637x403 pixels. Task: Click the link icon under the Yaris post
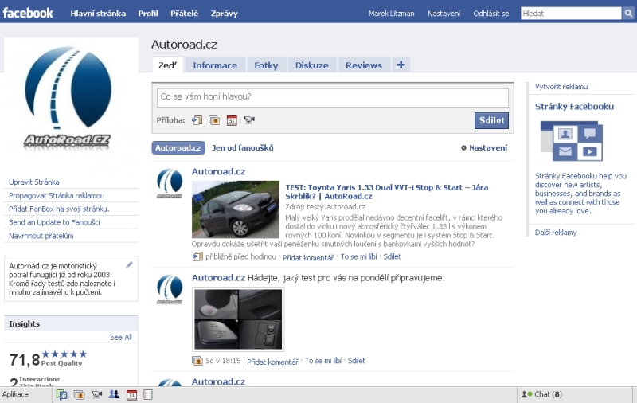[197, 256]
